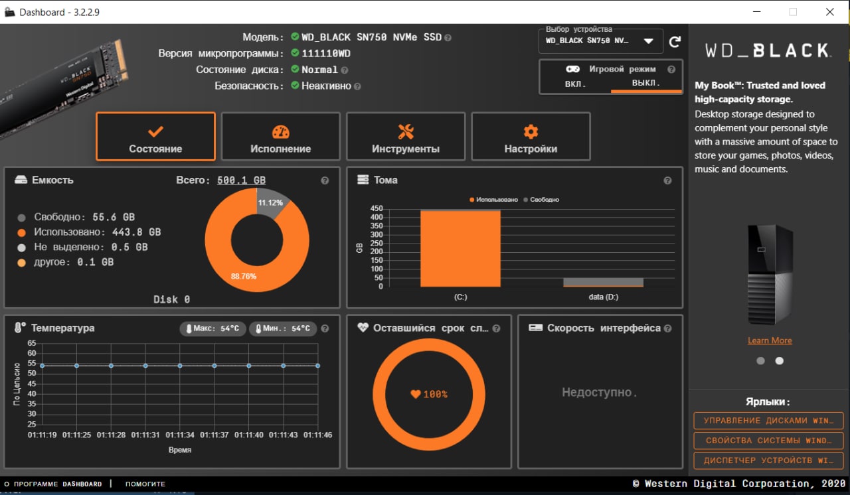850x495 pixels.
Task: Click the My Book product image
Action: [770, 274]
